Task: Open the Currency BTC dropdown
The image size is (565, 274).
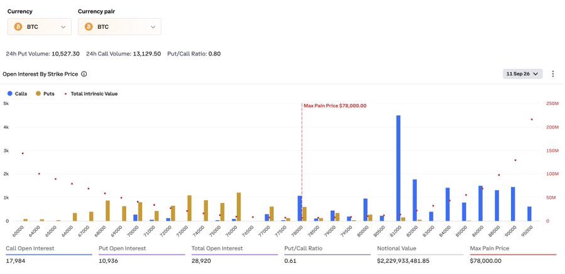Action: point(40,27)
